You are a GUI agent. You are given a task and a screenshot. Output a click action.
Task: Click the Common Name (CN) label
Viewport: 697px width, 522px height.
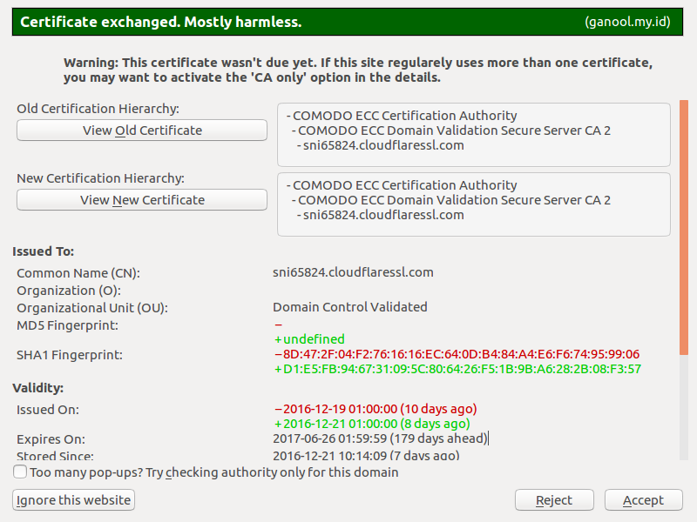78,273
